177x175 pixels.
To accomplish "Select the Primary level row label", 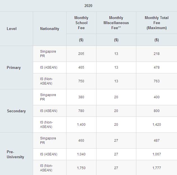I will 14,67.
